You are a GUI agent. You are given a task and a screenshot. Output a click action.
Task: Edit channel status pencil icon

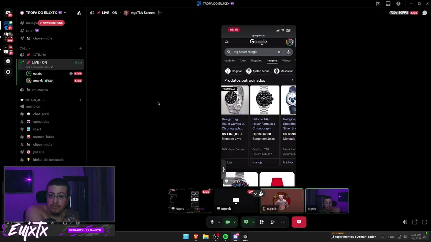[x=52, y=67]
